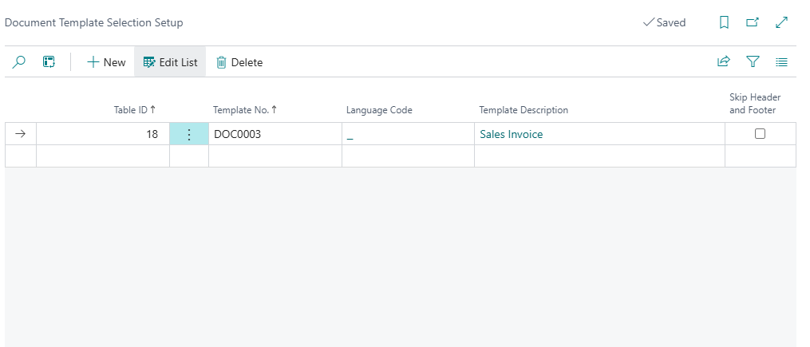The image size is (810, 347).
Task: Show more options for row 18
Action: click(x=189, y=134)
